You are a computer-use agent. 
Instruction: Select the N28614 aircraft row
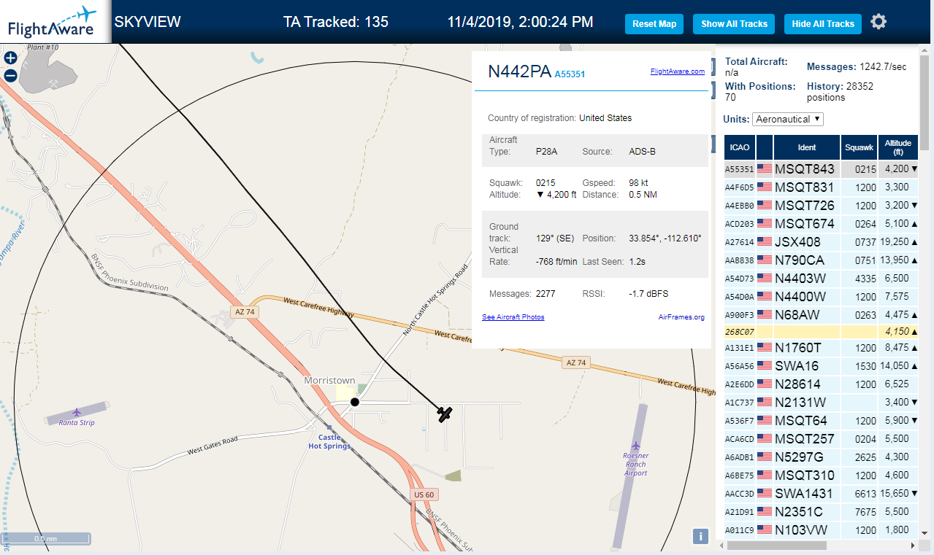coord(821,384)
